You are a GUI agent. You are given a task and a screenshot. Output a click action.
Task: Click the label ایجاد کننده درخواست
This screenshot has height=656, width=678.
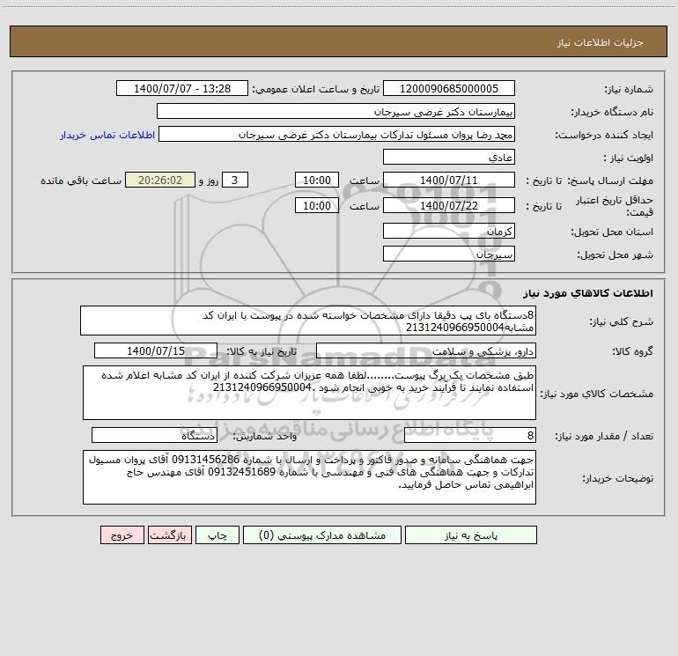604,135
